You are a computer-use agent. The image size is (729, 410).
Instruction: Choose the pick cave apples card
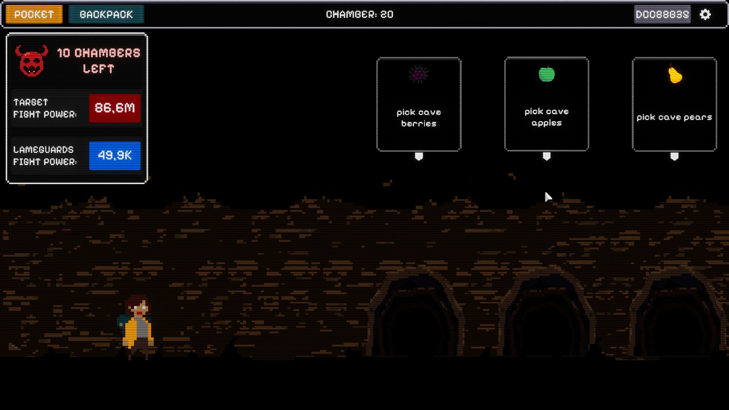coord(547,104)
